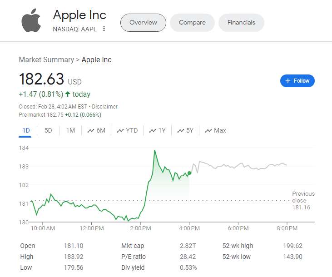Viewport: 332px width, 277px height.
Task: Click the Apple logo icon
Action: click(x=31, y=21)
